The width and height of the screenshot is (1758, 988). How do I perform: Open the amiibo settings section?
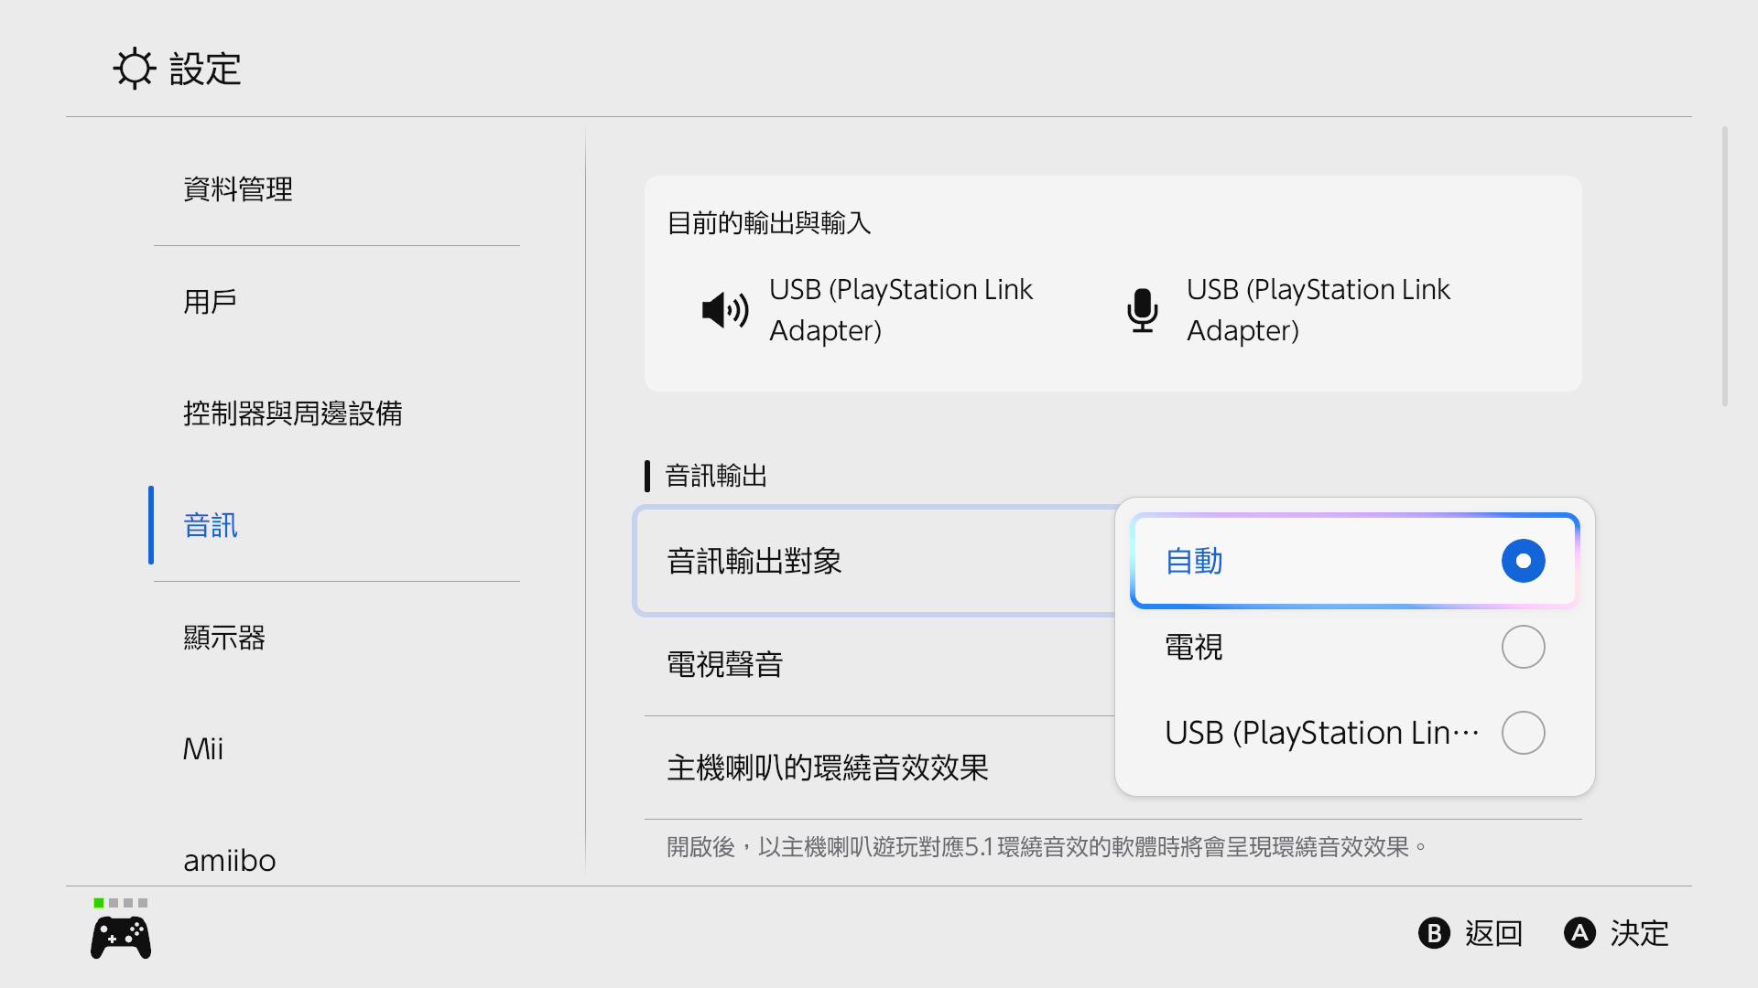tap(229, 860)
